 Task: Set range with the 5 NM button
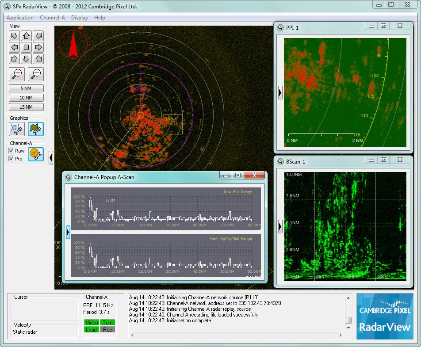point(26,88)
